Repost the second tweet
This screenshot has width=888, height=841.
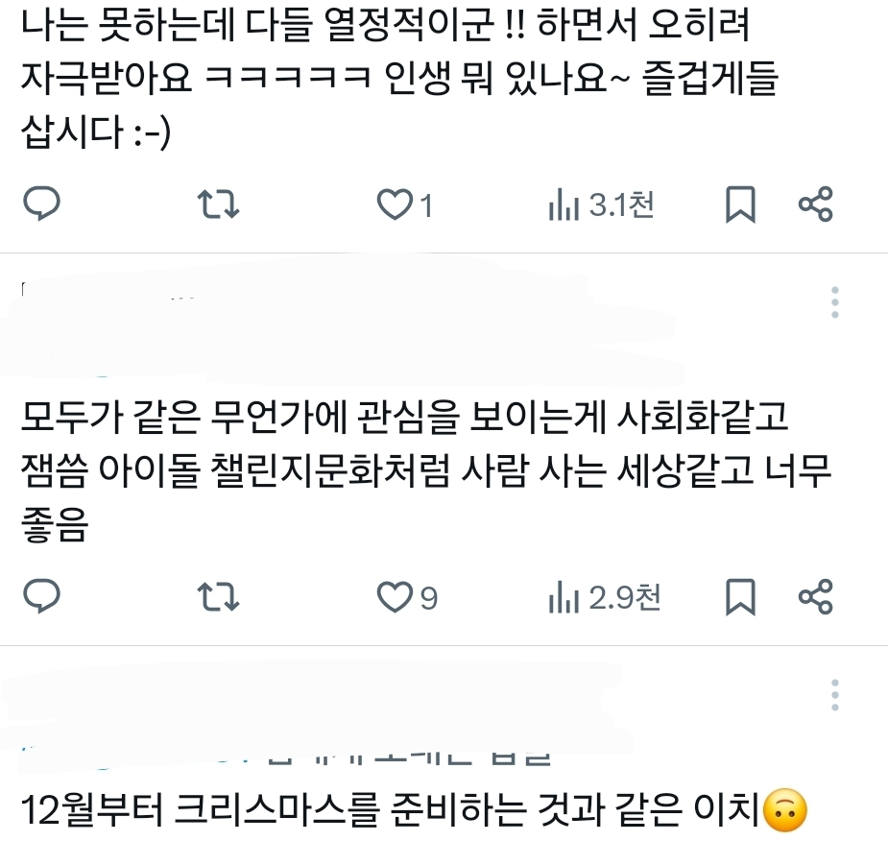(x=218, y=596)
